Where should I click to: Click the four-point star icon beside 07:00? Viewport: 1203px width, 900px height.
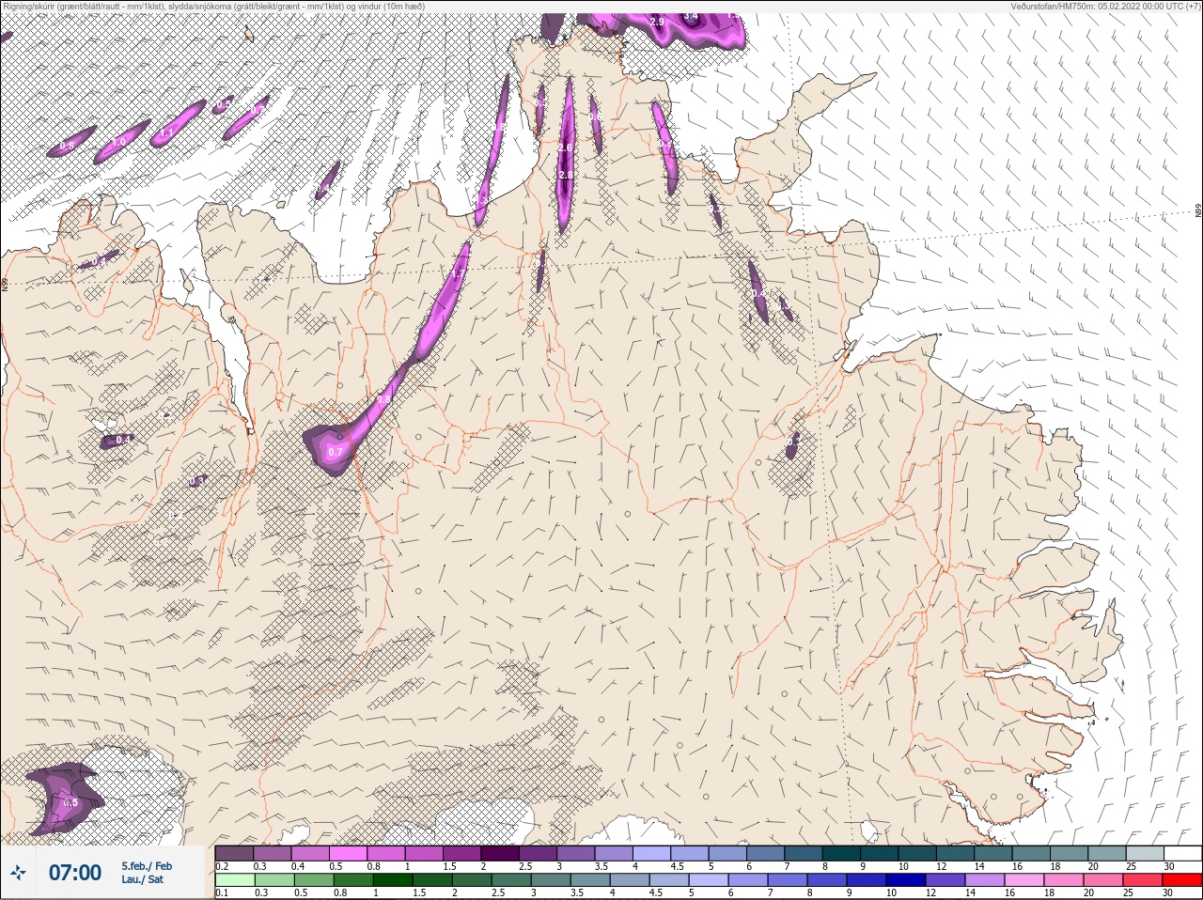pos(18,873)
